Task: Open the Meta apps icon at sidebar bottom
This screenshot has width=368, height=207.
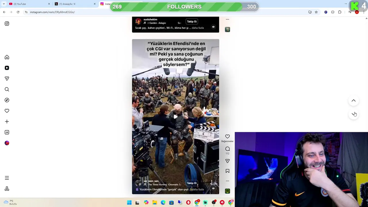Action: click(7, 189)
